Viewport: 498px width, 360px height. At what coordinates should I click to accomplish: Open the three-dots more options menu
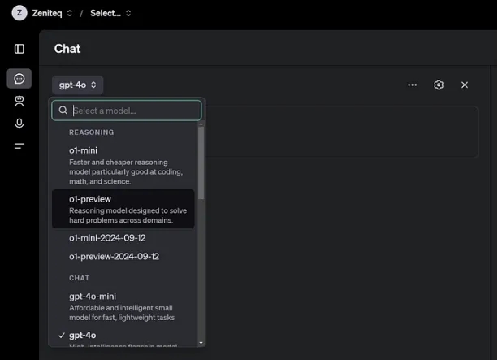coord(412,85)
